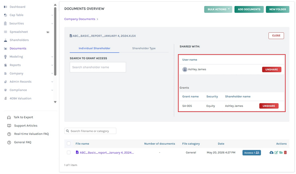296x174 pixels.
Task: Unshare the file from user Ashley James
Action: (271, 69)
